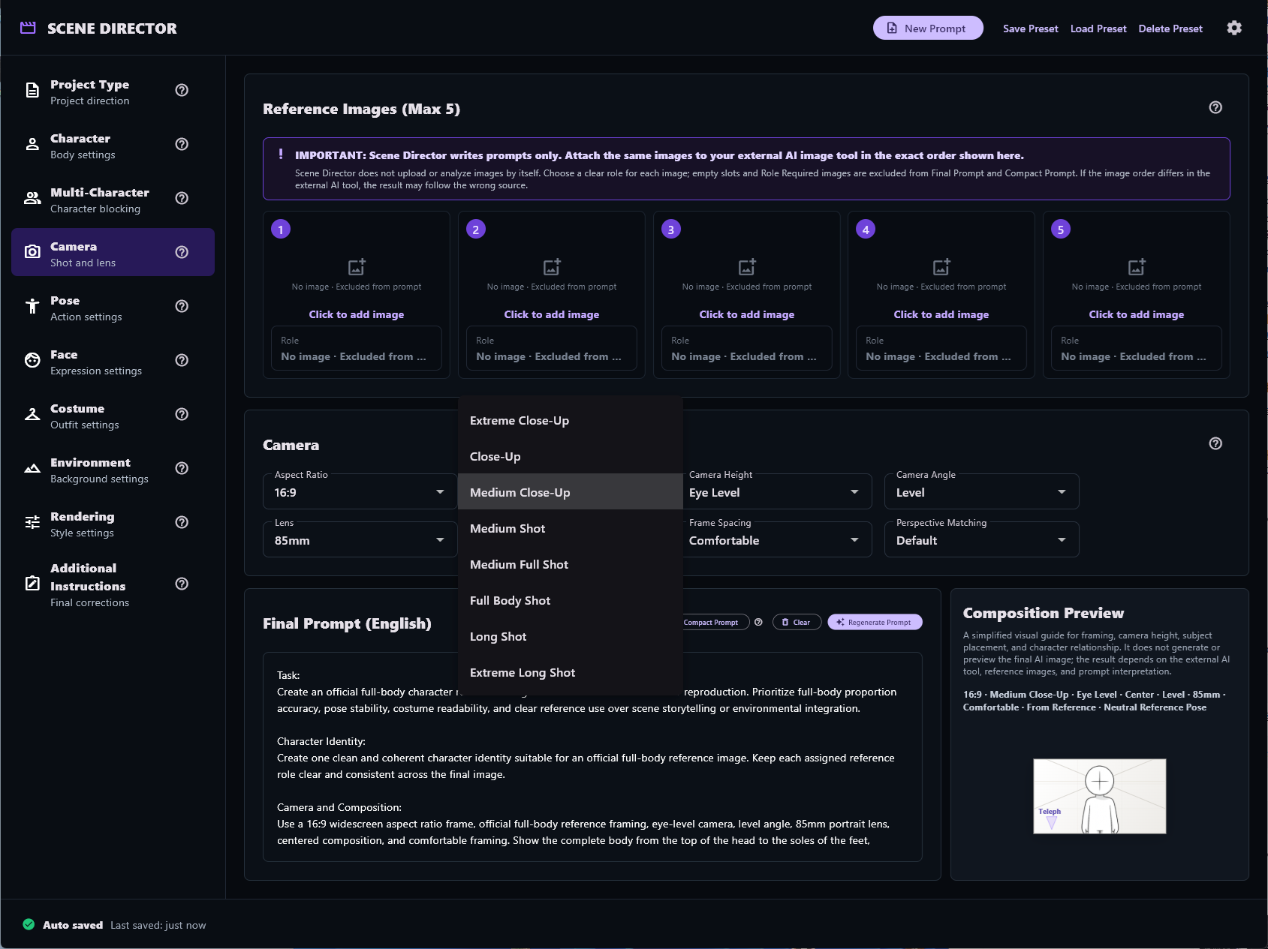Open help for Multi-Character section
The height and width of the screenshot is (949, 1268).
182,198
